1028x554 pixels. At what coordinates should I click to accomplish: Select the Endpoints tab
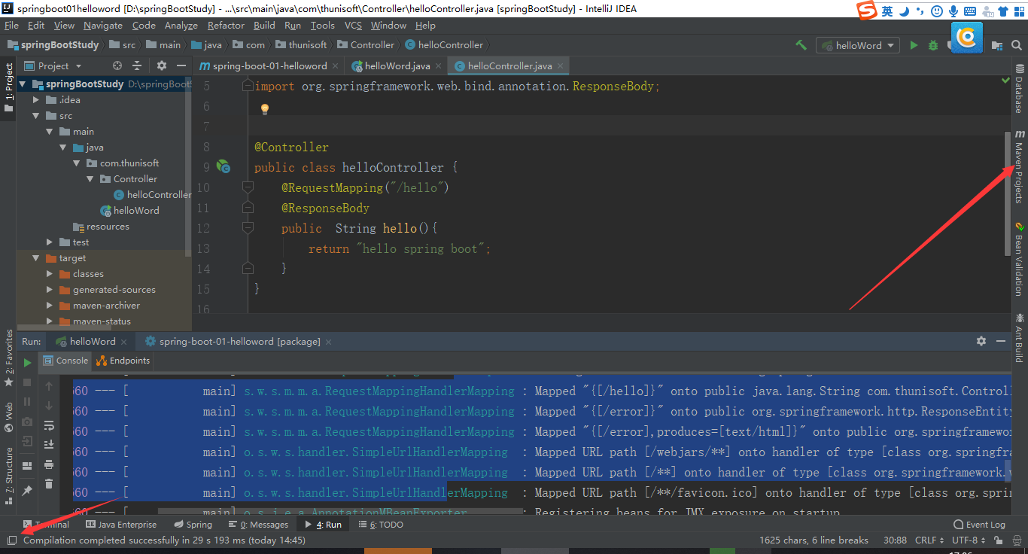coord(123,361)
